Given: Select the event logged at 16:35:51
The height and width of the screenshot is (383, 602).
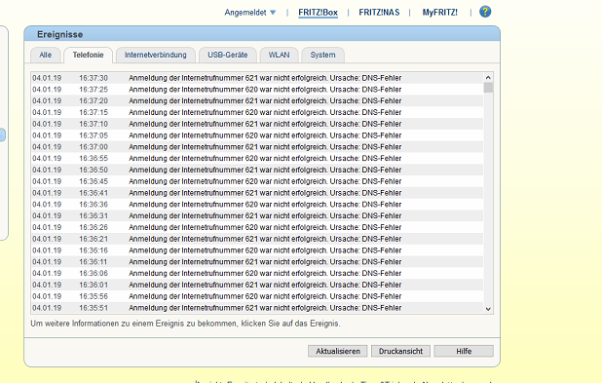Looking at the screenshot, I should tap(257, 308).
